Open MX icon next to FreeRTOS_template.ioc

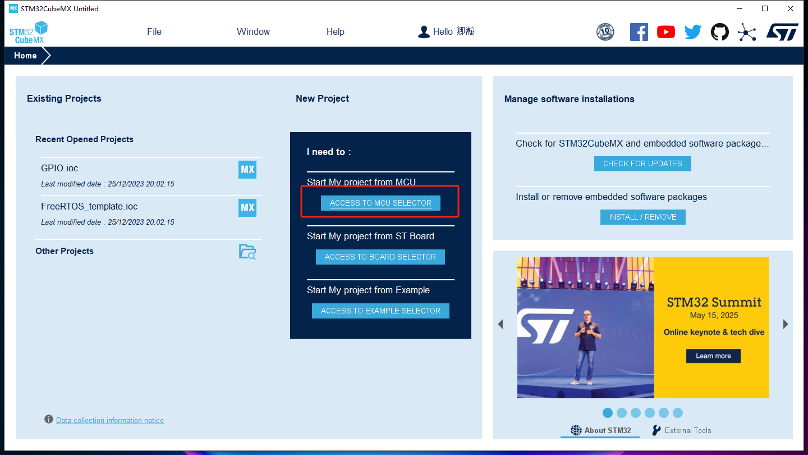point(247,208)
